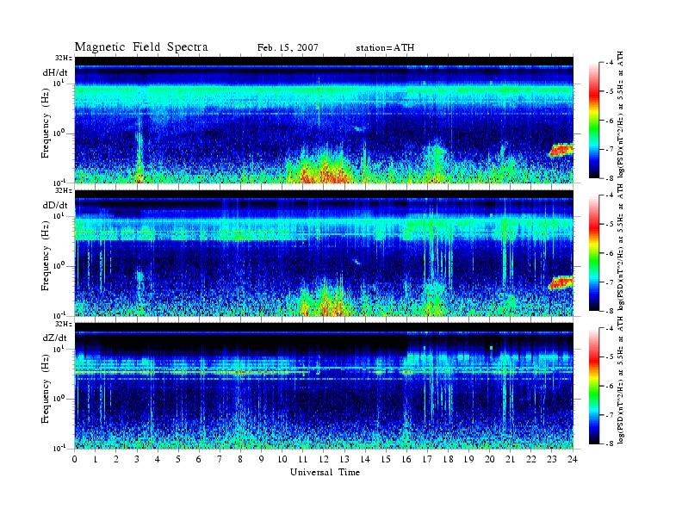Screen dimensions: 682x527
Task: Click the time tick label "9"
Action: coord(261,459)
